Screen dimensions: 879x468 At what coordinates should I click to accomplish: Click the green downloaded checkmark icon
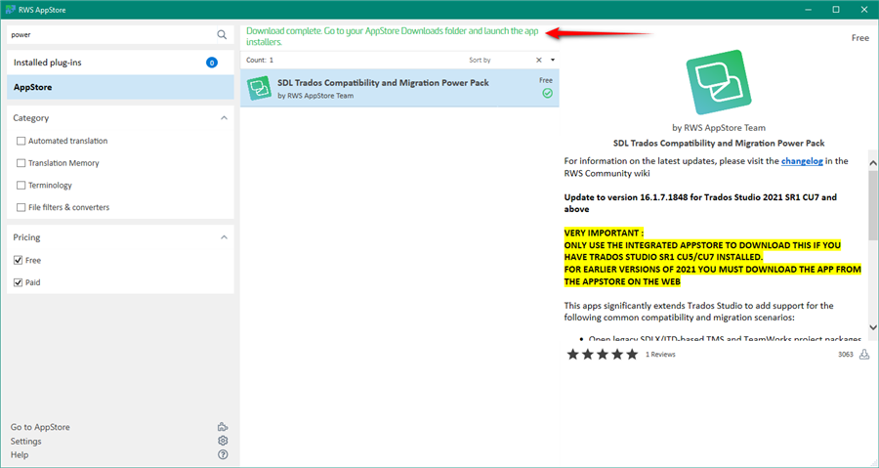tap(547, 94)
